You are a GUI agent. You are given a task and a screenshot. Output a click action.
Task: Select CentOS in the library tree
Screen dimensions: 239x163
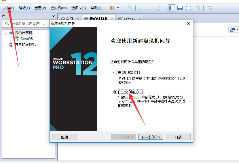point(26,38)
